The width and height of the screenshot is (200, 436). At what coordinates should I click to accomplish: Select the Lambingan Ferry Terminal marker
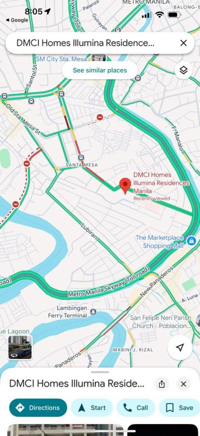(x=93, y=312)
